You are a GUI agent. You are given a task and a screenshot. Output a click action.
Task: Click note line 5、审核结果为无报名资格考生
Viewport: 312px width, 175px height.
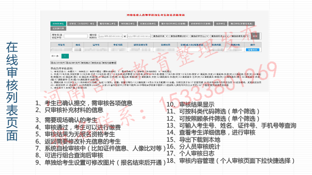[x=75, y=134]
